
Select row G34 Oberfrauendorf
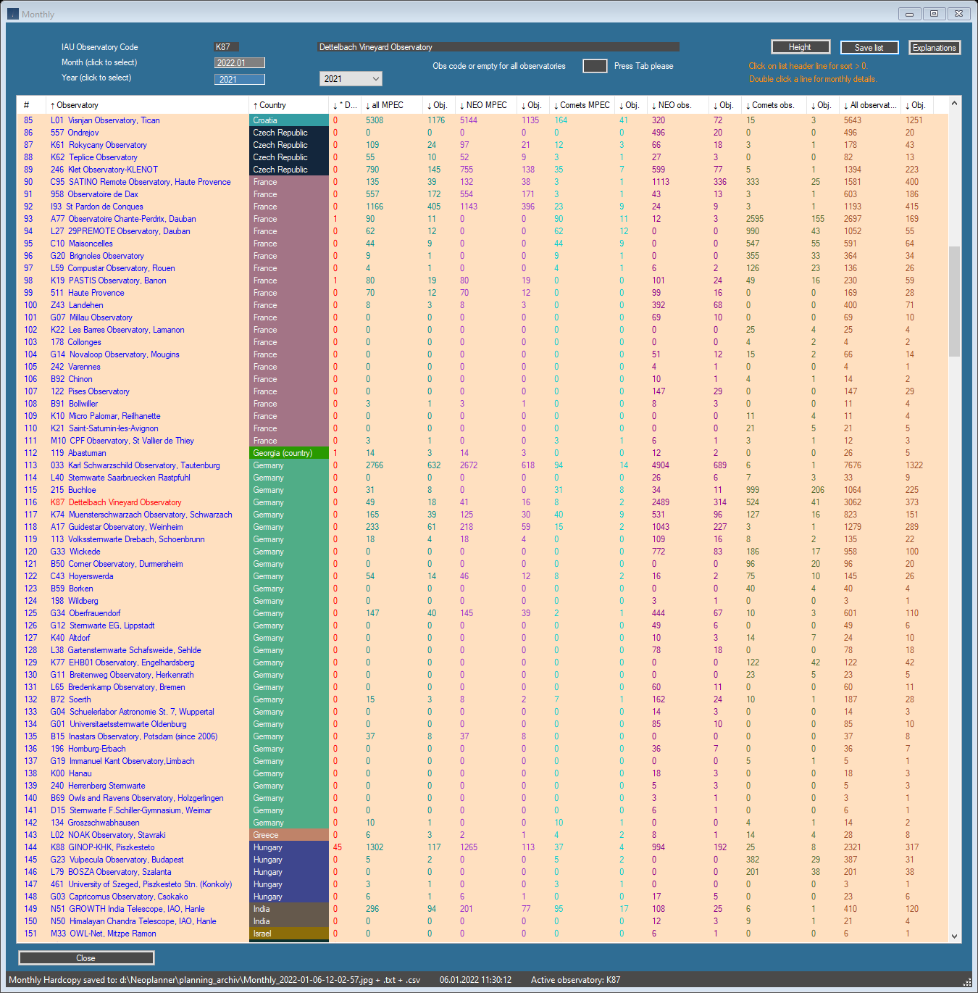(x=482, y=613)
